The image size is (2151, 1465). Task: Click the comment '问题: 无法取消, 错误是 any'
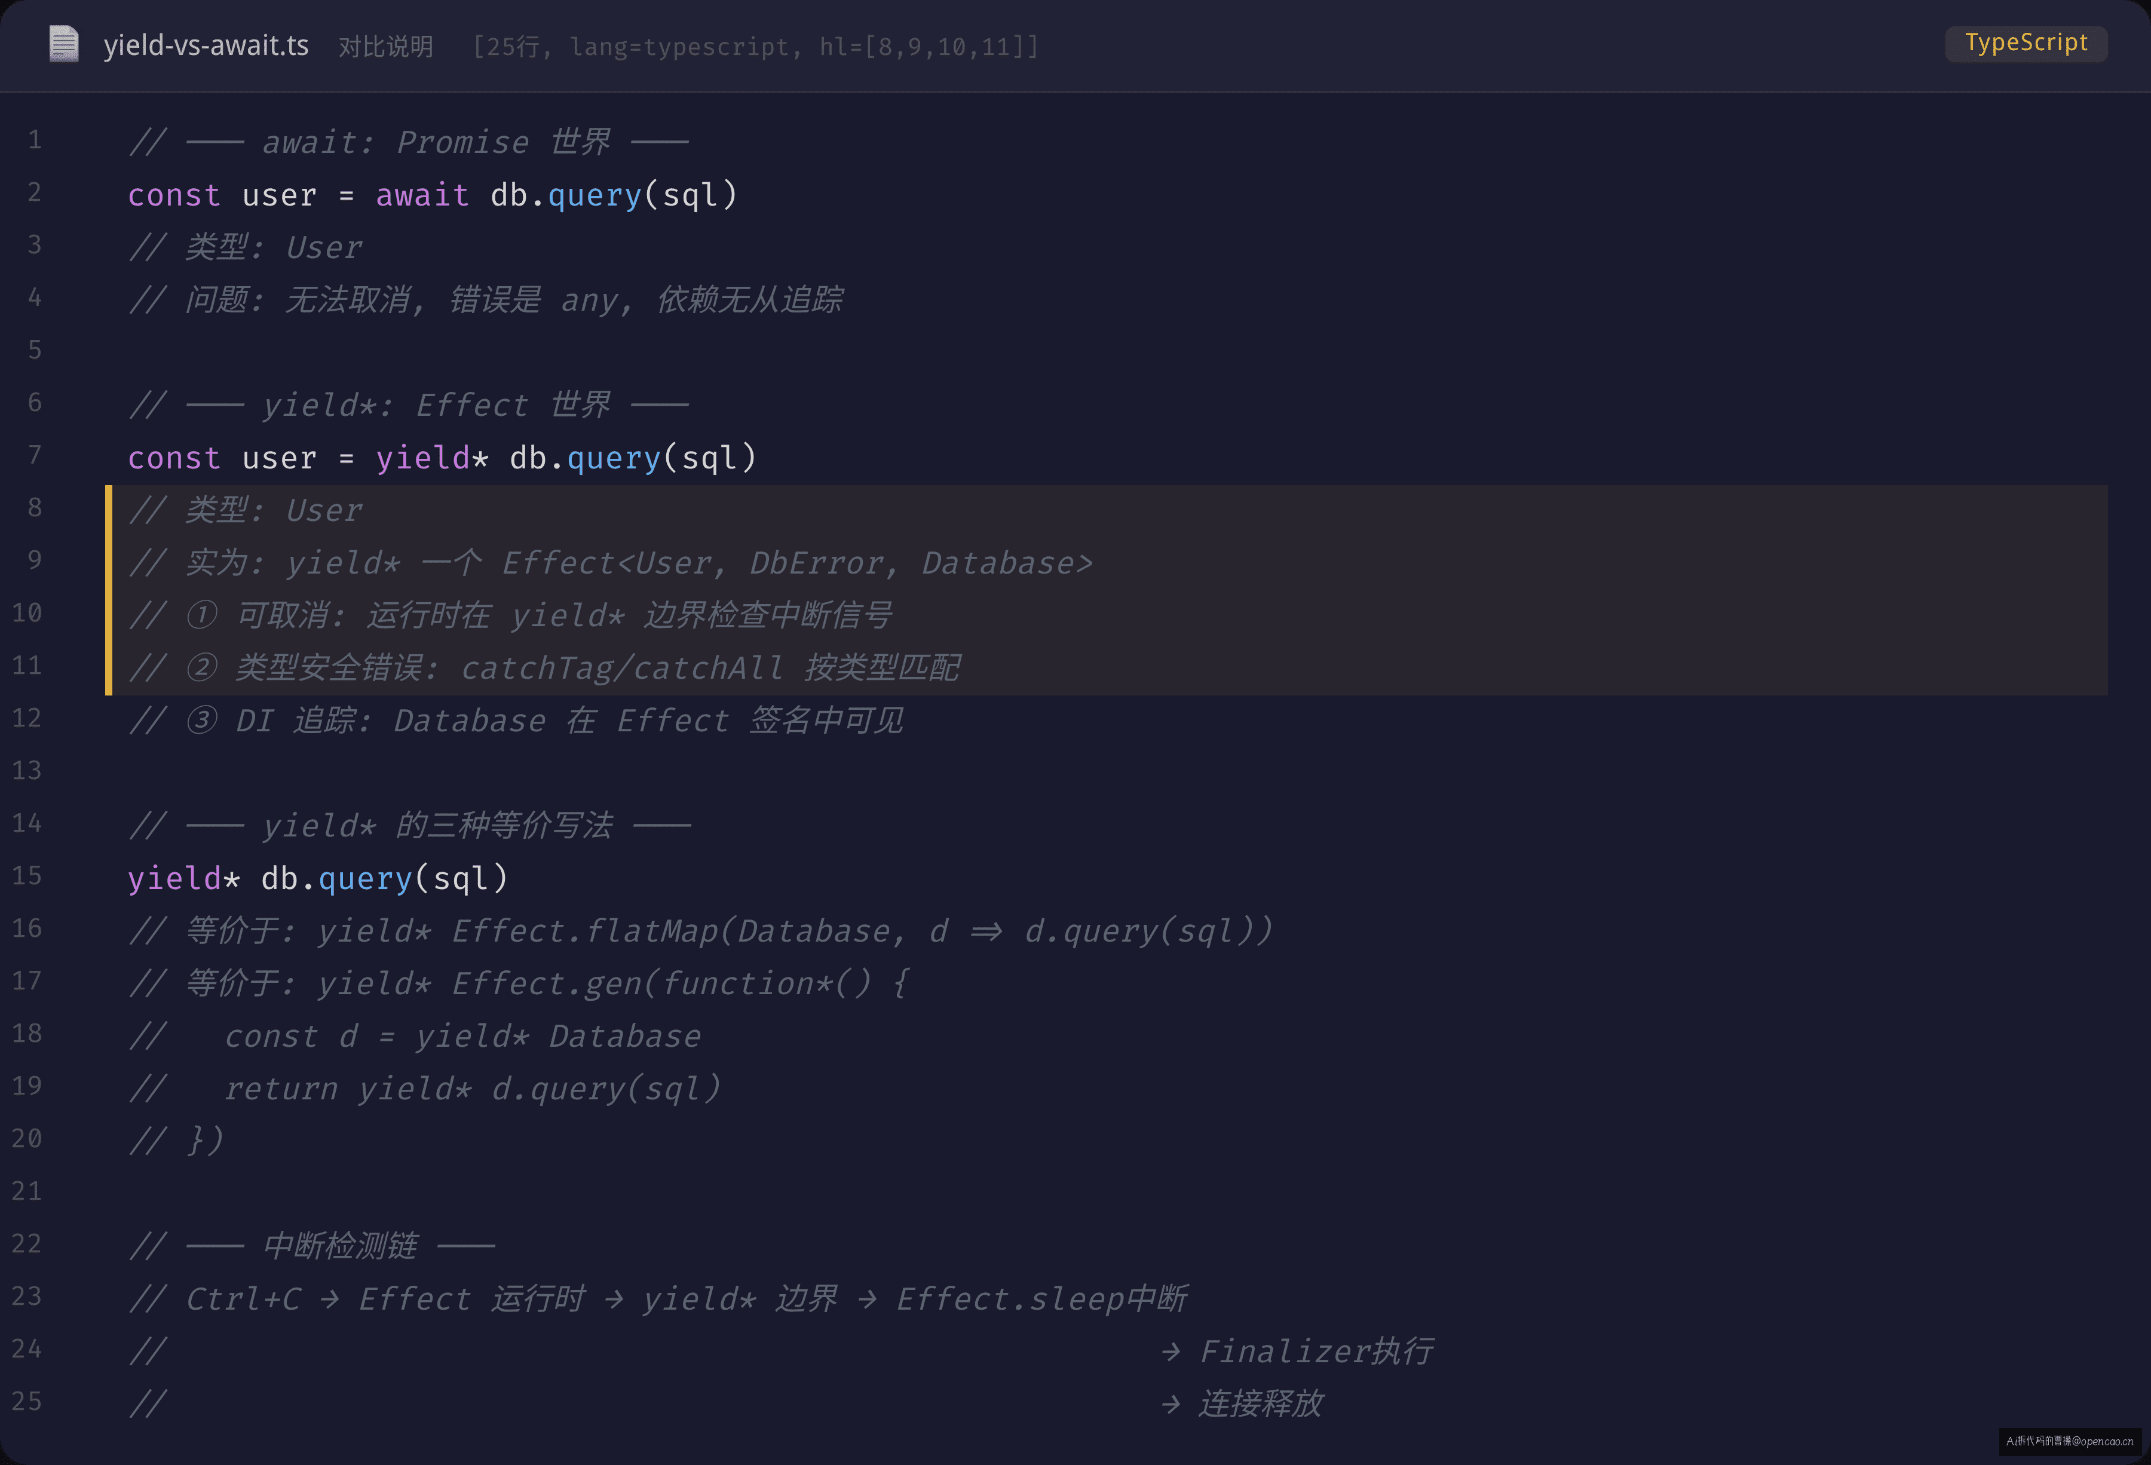pyautogui.click(x=485, y=300)
